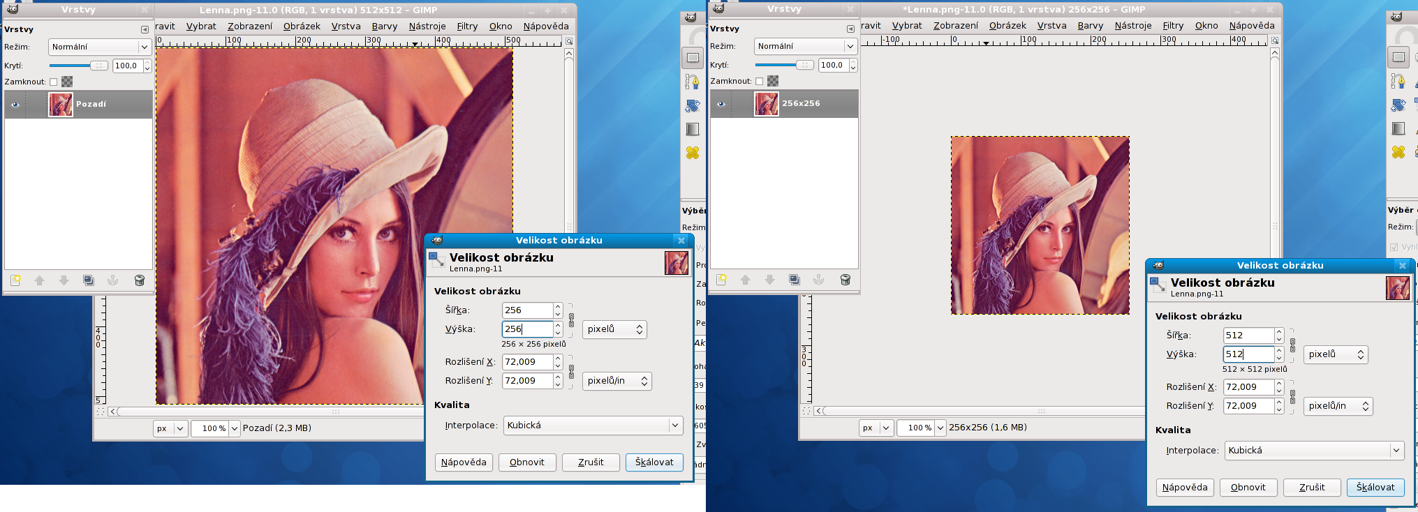1418x512 pixels.
Task: Duplicate layer icon in panel listing the 256x256 layer
Action: click(795, 280)
